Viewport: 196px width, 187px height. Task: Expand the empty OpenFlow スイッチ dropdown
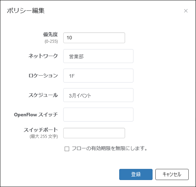[98, 115]
